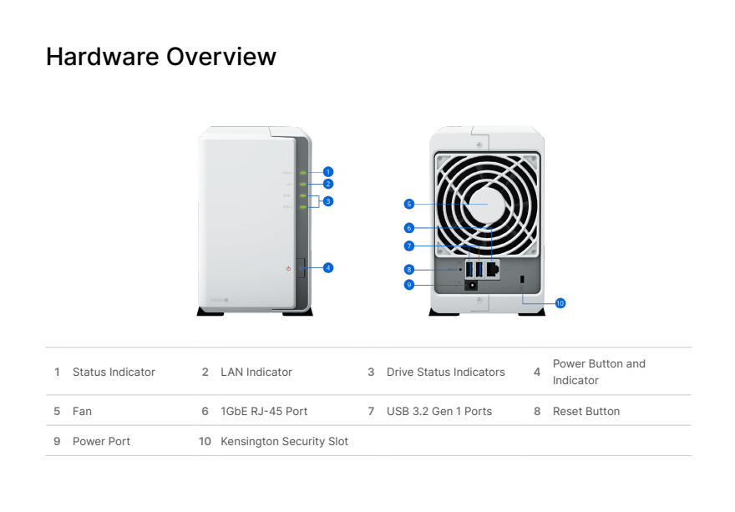Select the Drive Status Indicators table entry
The width and height of the screenshot is (735, 512).
(446, 372)
